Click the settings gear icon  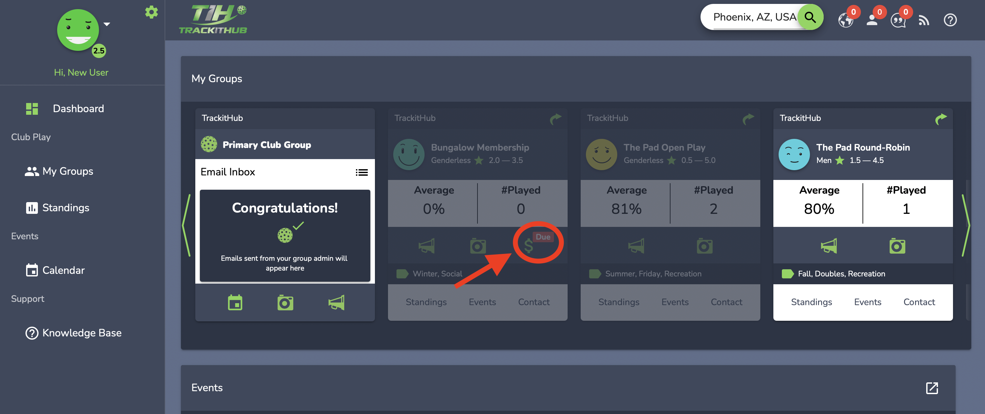152,12
